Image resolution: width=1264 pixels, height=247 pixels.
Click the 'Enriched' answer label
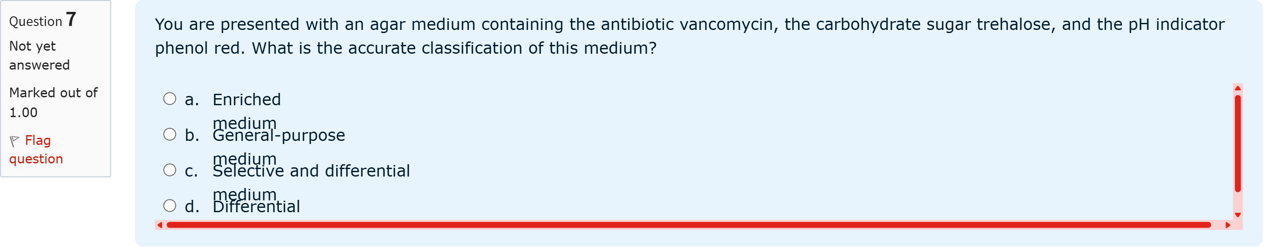246,100
